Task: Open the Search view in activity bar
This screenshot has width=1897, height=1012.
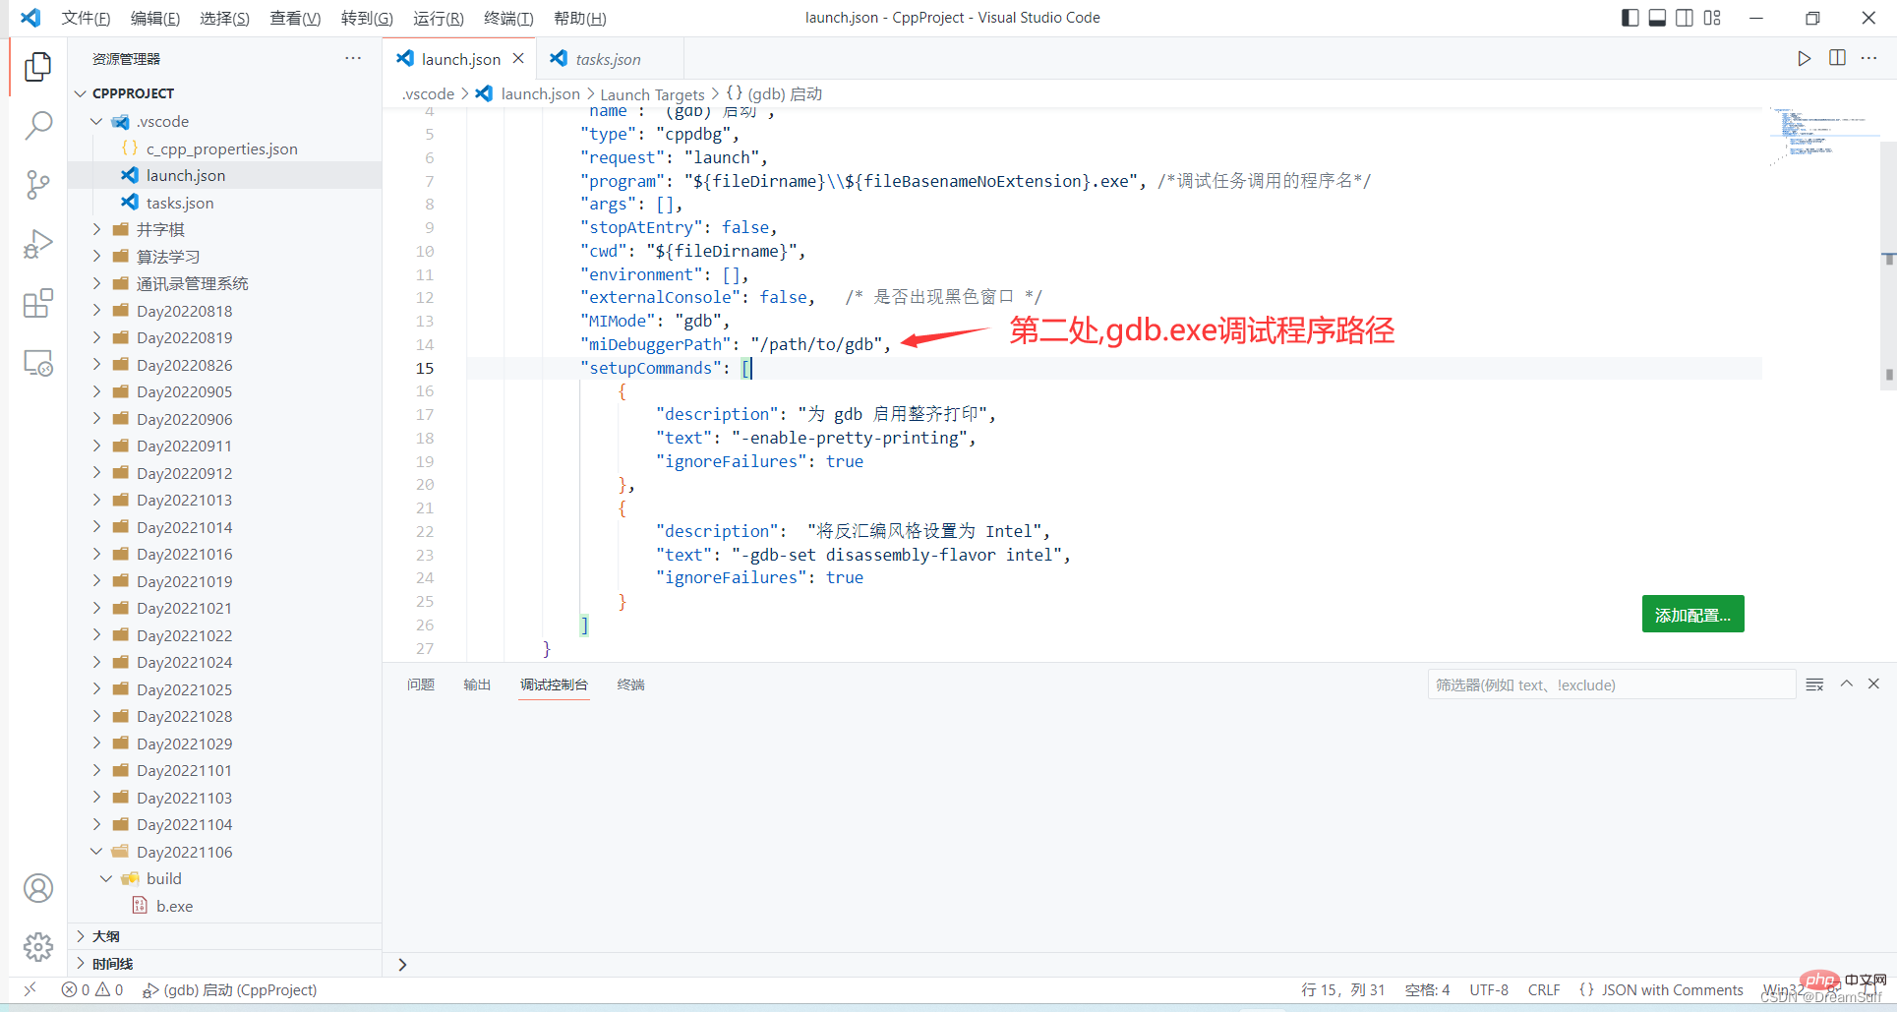Action: (x=38, y=125)
